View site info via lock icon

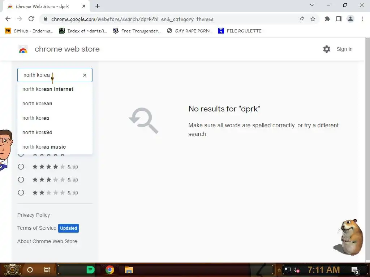[x=46, y=19]
